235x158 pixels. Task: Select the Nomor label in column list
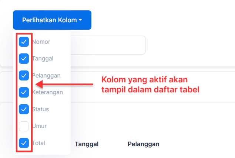point(41,42)
